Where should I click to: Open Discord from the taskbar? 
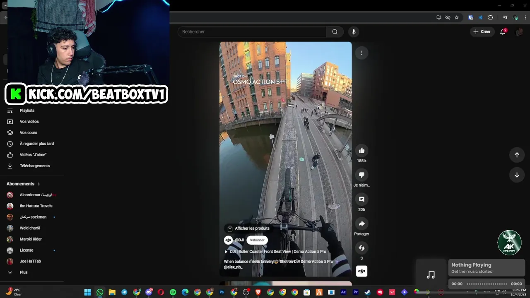coord(149,292)
